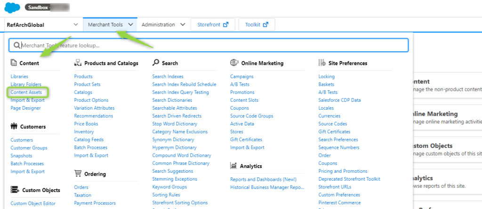Open Sequence Numbers link
The height and width of the screenshot is (209, 482).
pos(339,147)
